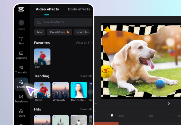Apply the Horizontal effect thumbnail

(x=79, y=90)
